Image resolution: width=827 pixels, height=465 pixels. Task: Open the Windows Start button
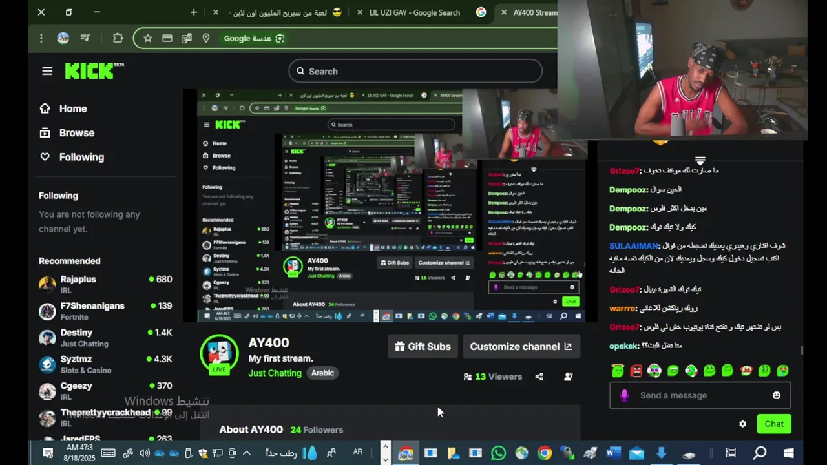click(789, 453)
